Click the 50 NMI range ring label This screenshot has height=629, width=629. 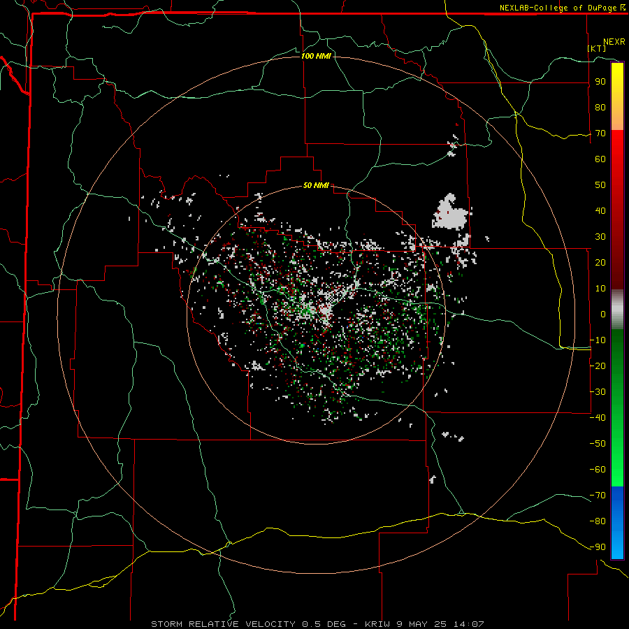316,185
